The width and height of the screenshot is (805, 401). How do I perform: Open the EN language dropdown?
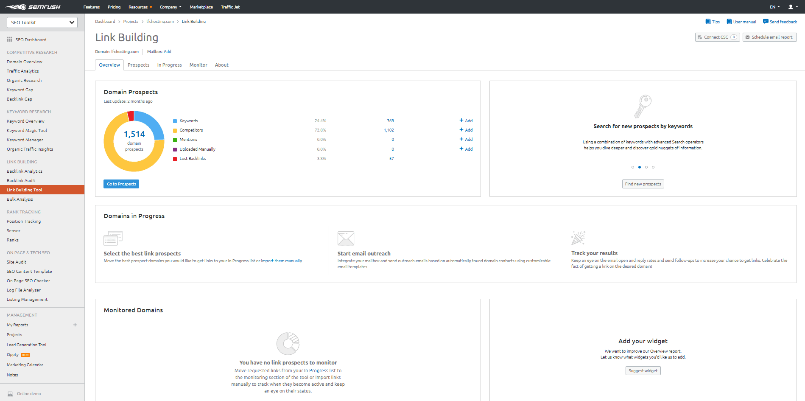pos(775,7)
